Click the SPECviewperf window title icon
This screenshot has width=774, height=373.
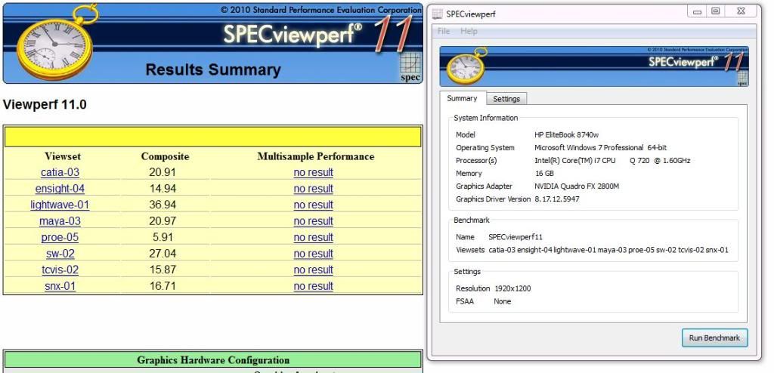click(437, 14)
